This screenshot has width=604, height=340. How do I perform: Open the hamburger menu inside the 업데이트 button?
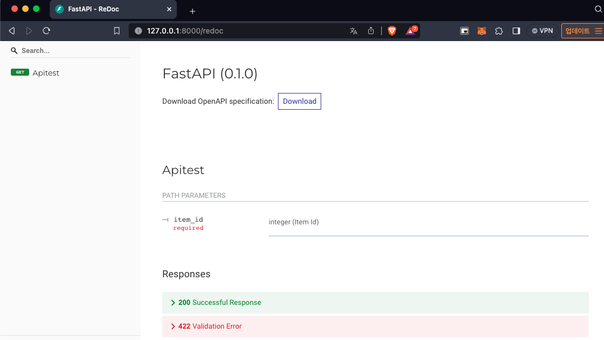click(x=598, y=31)
